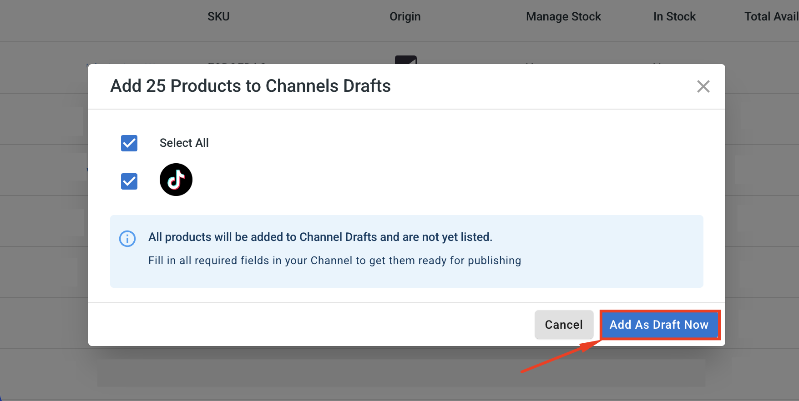Close the dialog with the X icon
799x401 pixels.
coord(703,86)
